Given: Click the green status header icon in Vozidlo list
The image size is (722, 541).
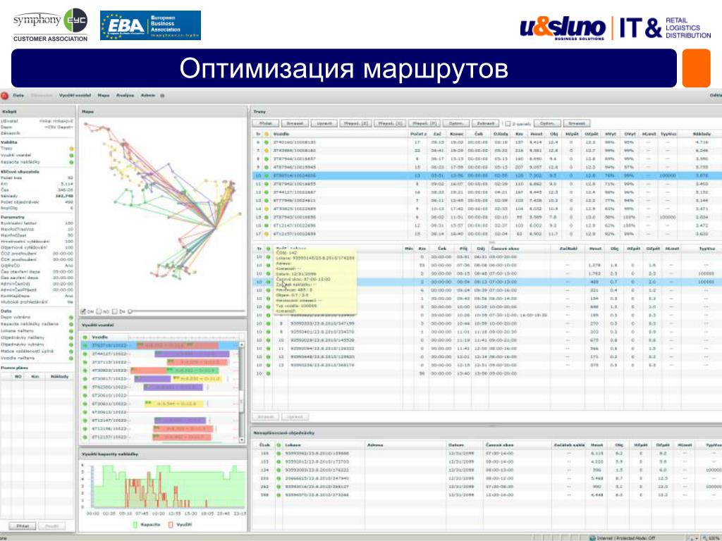Looking at the screenshot, I should pyautogui.click(x=85, y=337).
